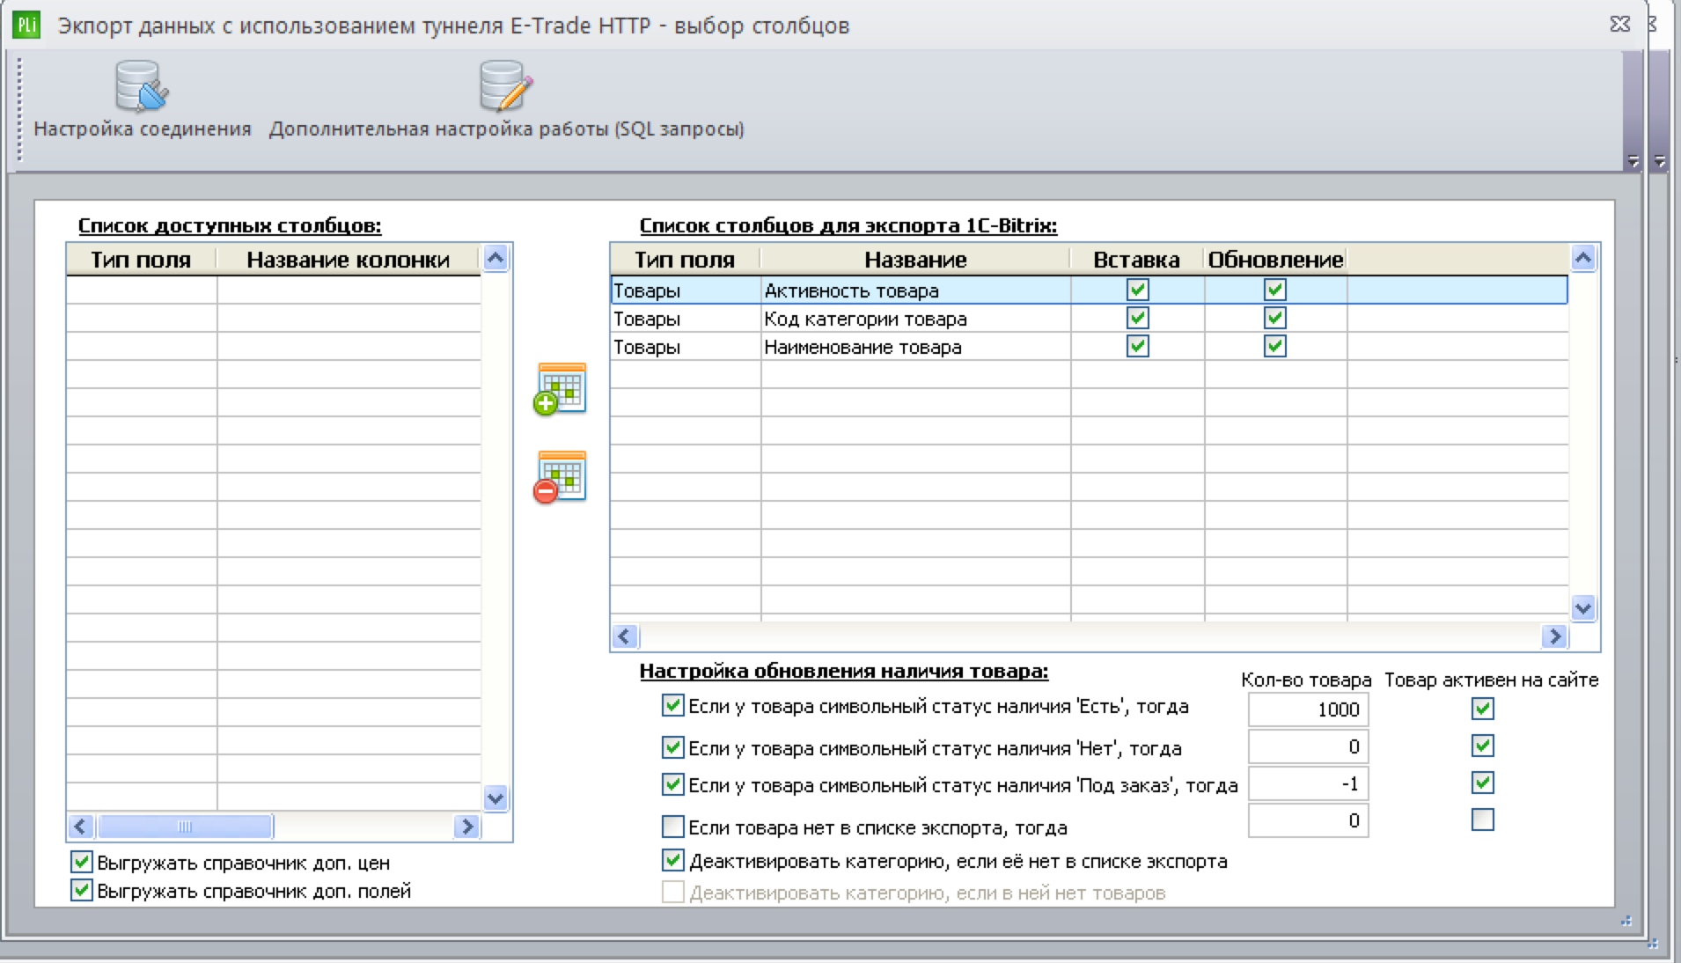Toggle 'Вставка' checkbox for 'Наименование товара'
Viewport: 1681px width, 963px height.
click(x=1138, y=346)
